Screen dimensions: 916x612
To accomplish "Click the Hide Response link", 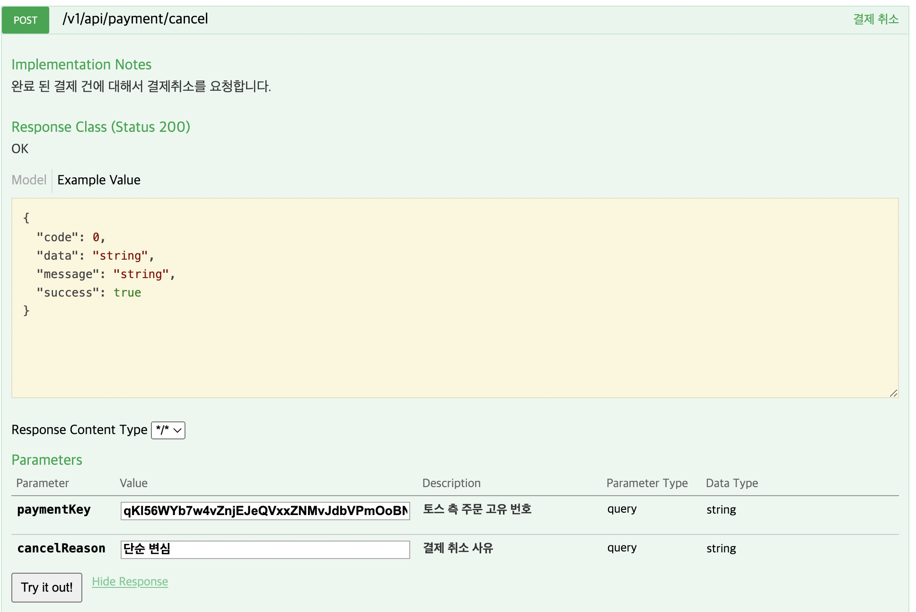I will (130, 581).
